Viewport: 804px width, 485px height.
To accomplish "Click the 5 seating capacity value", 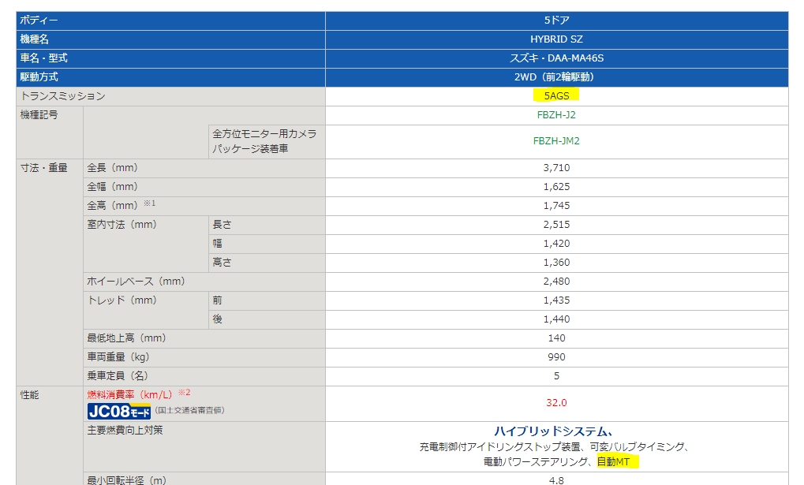I will click(556, 377).
